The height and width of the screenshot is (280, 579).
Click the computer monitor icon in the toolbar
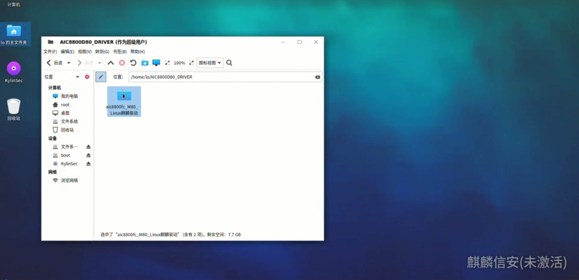point(156,63)
